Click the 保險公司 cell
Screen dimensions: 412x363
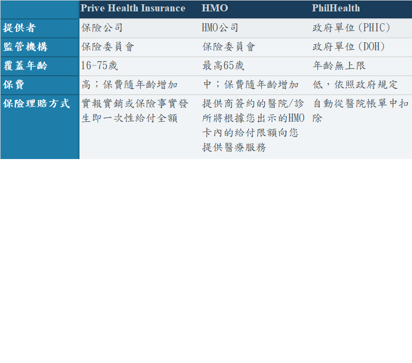coord(102,28)
